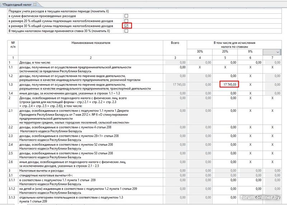
Task: Select the Подоходный налог tab
Action: point(17,4)
